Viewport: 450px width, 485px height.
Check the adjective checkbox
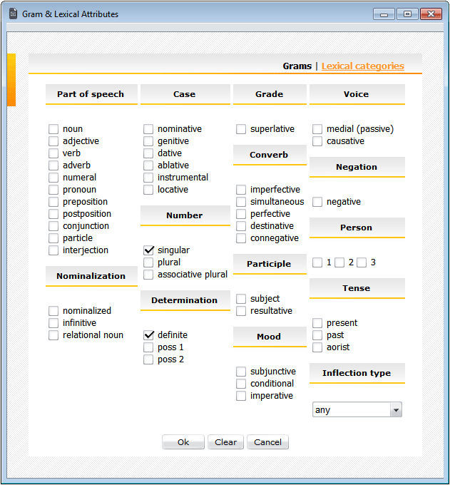(x=53, y=141)
